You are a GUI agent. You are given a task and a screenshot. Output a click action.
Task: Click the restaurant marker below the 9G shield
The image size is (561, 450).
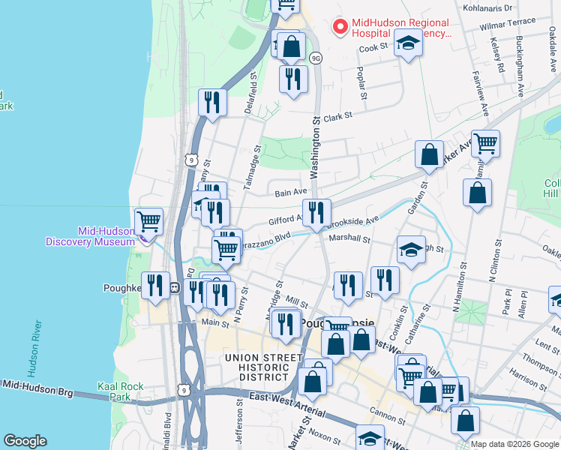pos(293,81)
